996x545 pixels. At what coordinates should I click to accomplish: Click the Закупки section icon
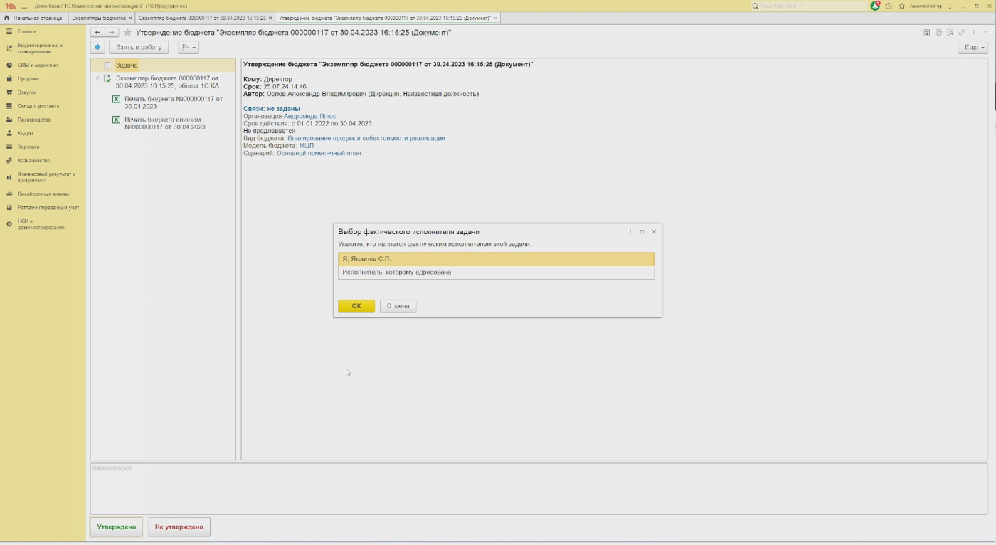point(9,92)
